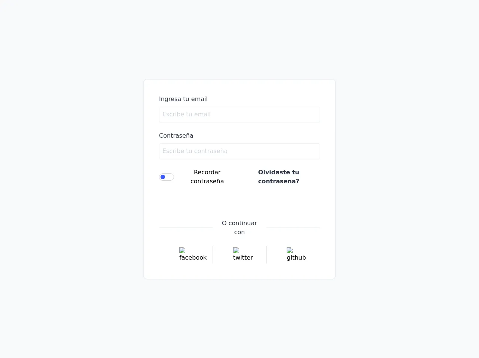Click the "github" text label

(296, 258)
